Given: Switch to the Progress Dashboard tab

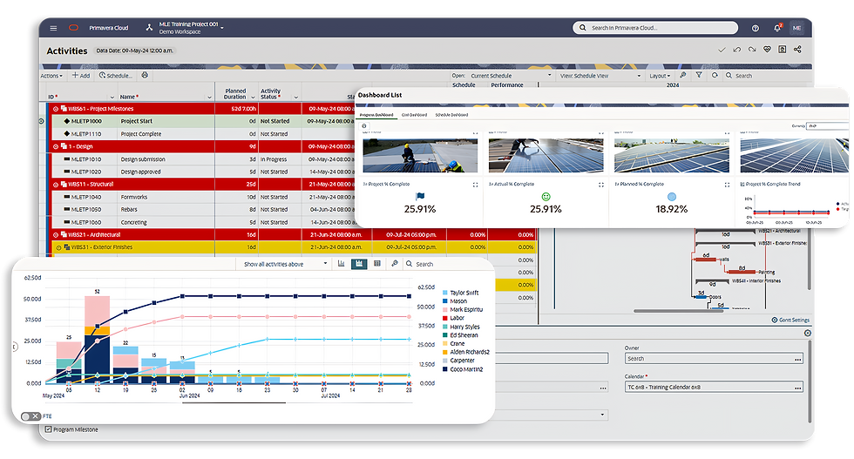Looking at the screenshot, I should [376, 115].
